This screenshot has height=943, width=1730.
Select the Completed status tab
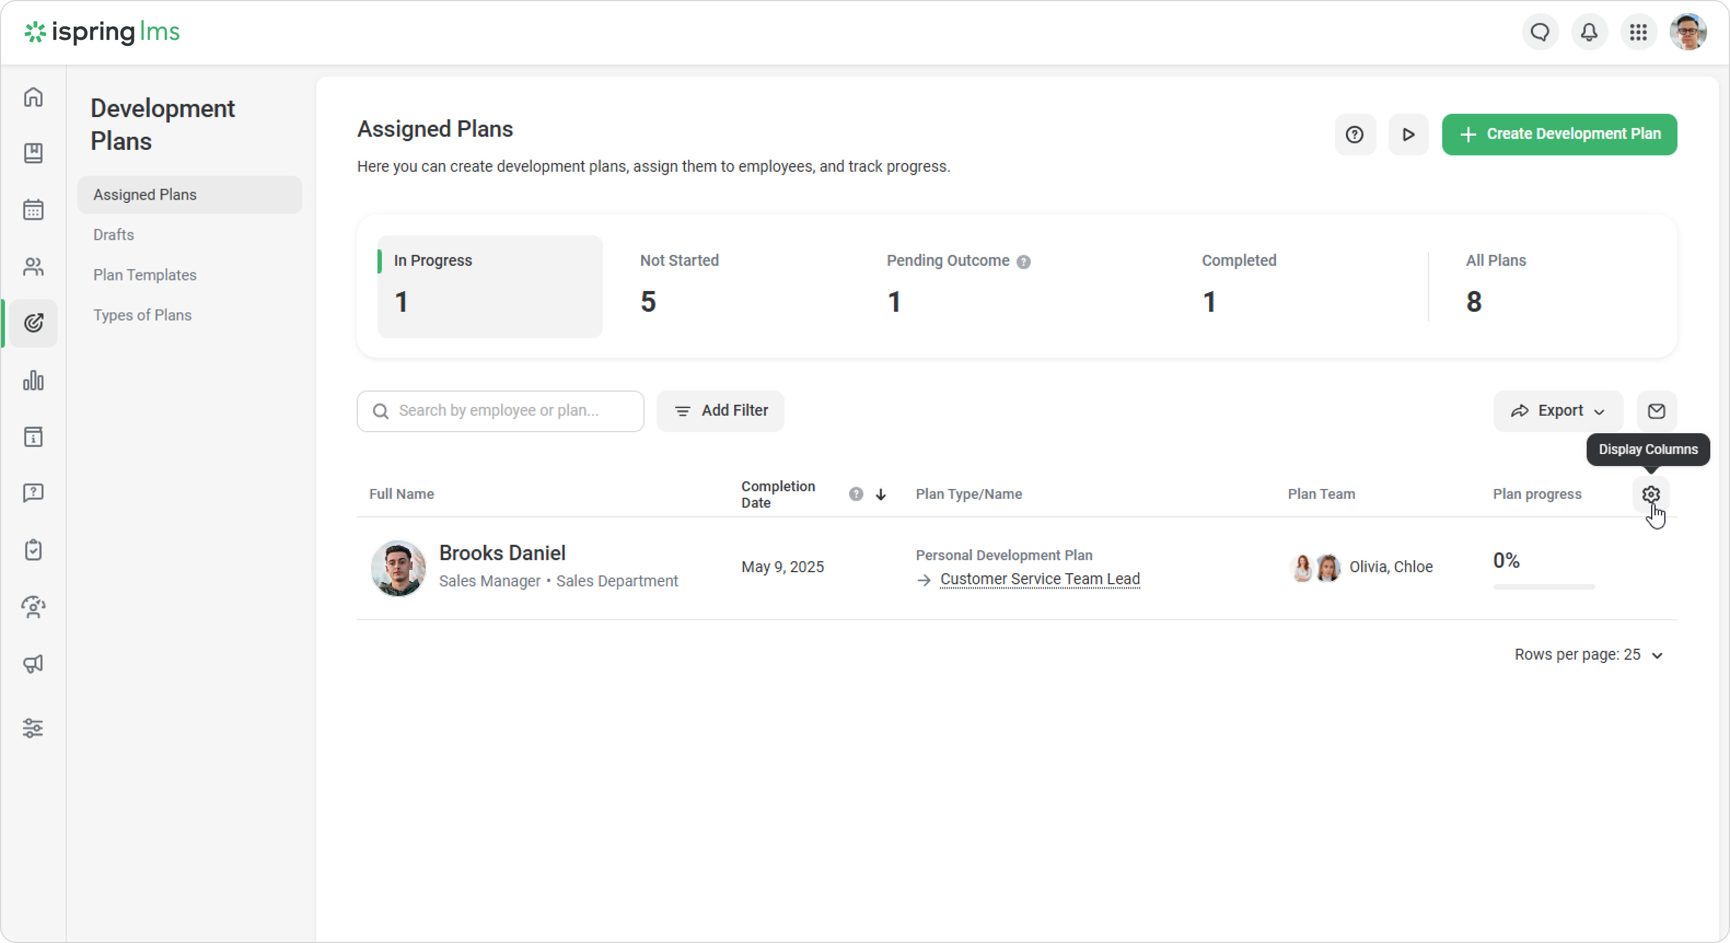point(1238,286)
